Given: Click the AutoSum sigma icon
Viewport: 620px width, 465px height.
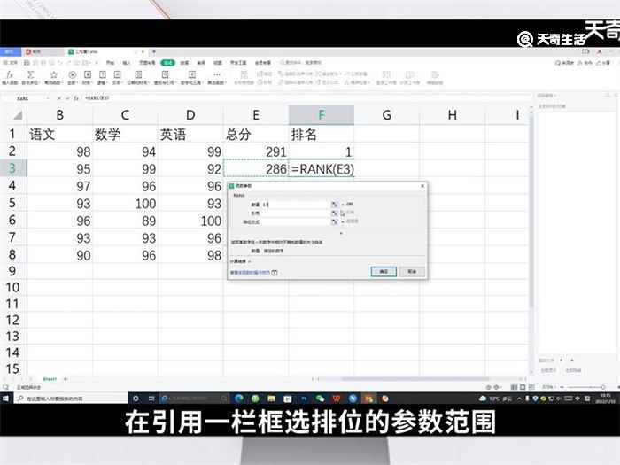Looking at the screenshot, I should pyautogui.click(x=30, y=74).
